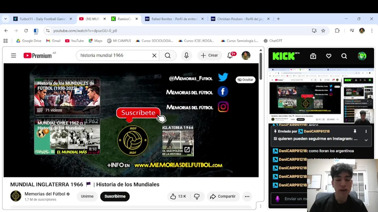The width and height of the screenshot is (378, 212).
Task: Open the Curso: SOCIOLOGIA bookmark
Action: (154, 41)
